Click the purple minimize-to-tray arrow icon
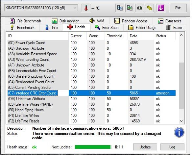 [x=161, y=8]
